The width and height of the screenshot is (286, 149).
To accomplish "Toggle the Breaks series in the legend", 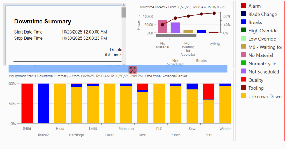I will click(255, 22).
